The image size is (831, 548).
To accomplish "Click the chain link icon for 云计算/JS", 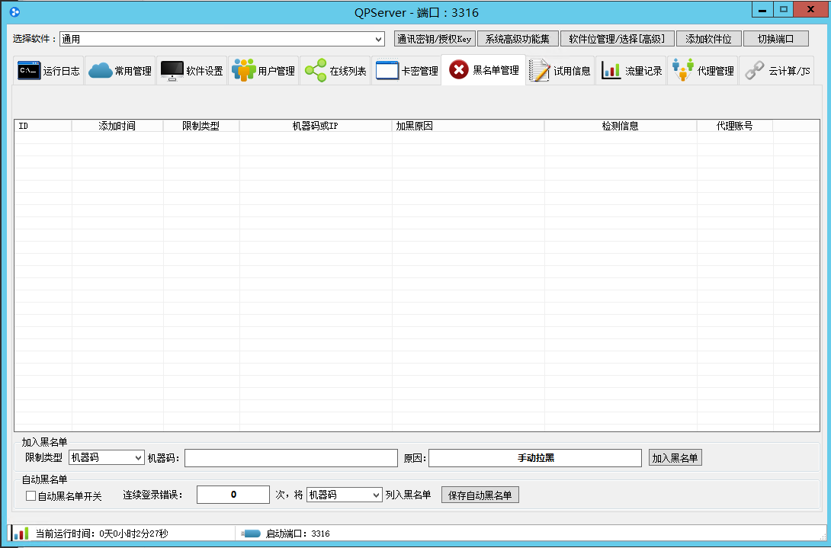I will (755, 71).
